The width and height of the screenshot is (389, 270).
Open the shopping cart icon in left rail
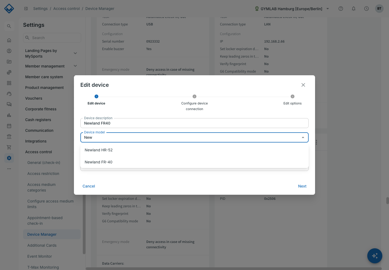(9, 147)
